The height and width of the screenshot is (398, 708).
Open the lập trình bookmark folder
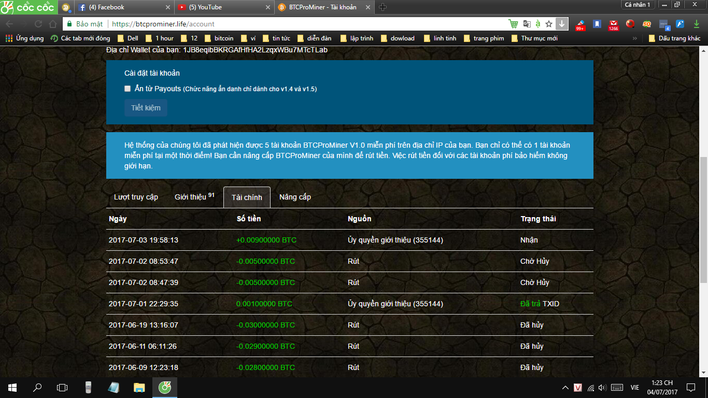(x=357, y=38)
